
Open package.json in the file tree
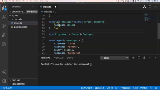point(23,27)
